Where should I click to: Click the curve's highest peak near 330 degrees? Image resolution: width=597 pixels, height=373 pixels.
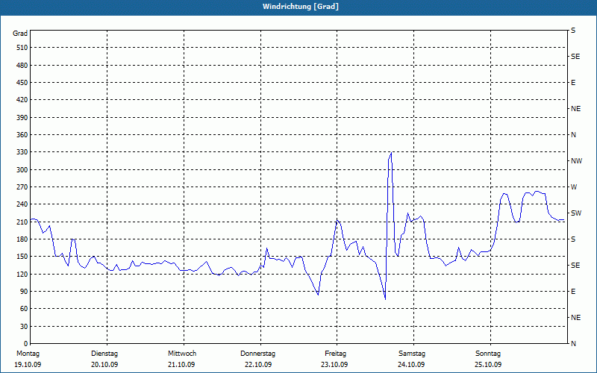(x=391, y=153)
